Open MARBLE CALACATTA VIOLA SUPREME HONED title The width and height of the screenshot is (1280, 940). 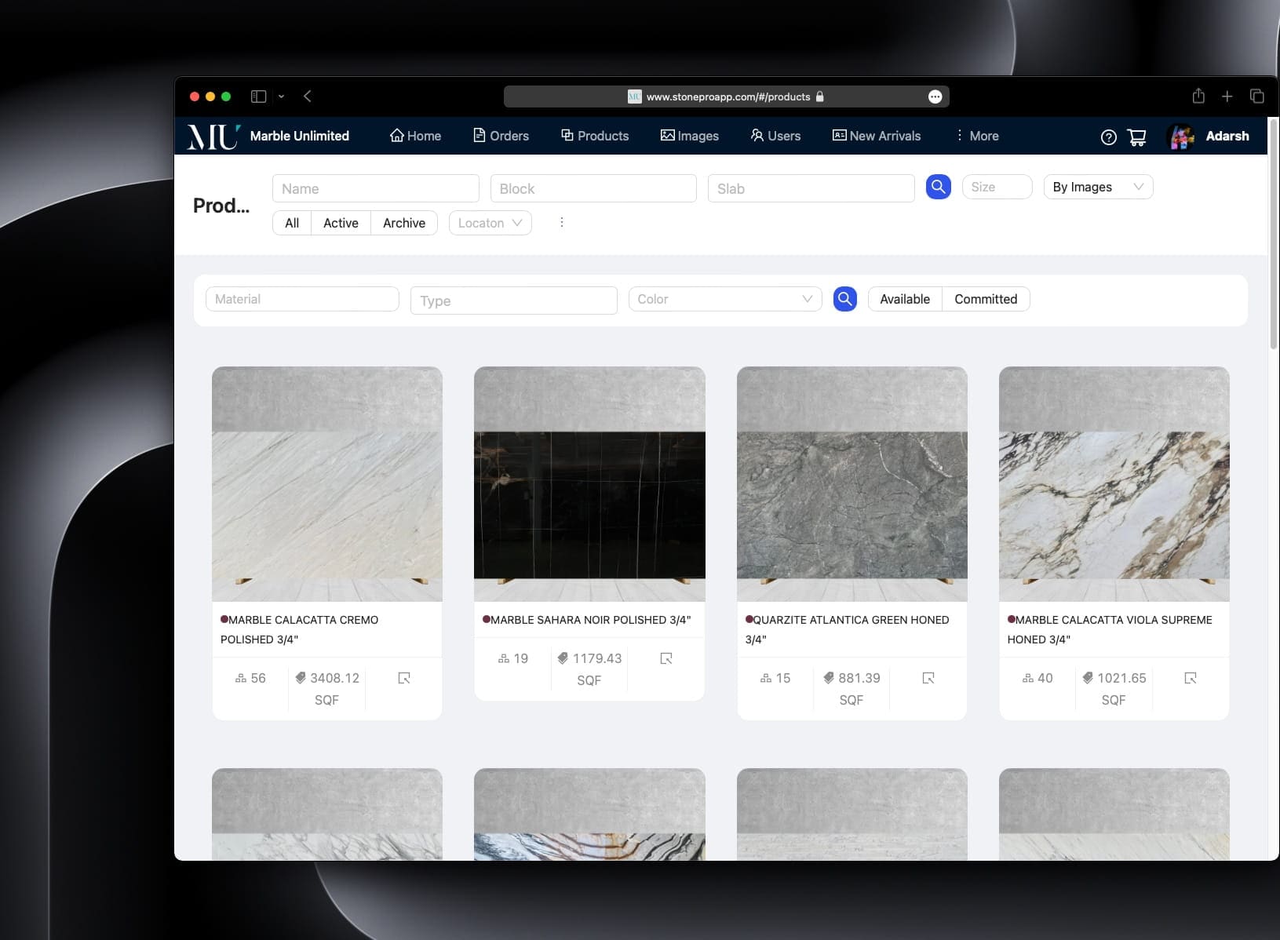1110,629
